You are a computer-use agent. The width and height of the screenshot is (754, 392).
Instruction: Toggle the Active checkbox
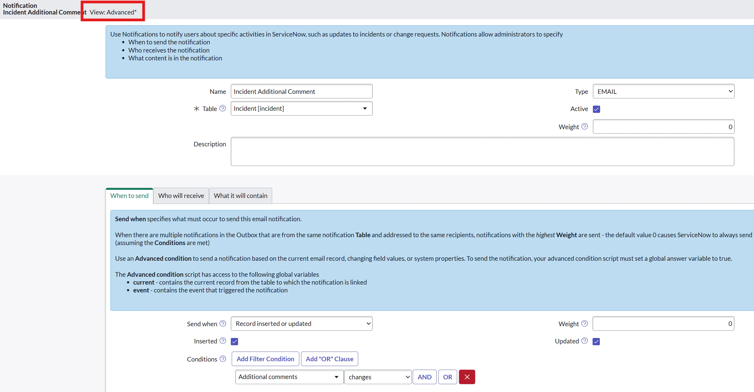[x=596, y=109]
